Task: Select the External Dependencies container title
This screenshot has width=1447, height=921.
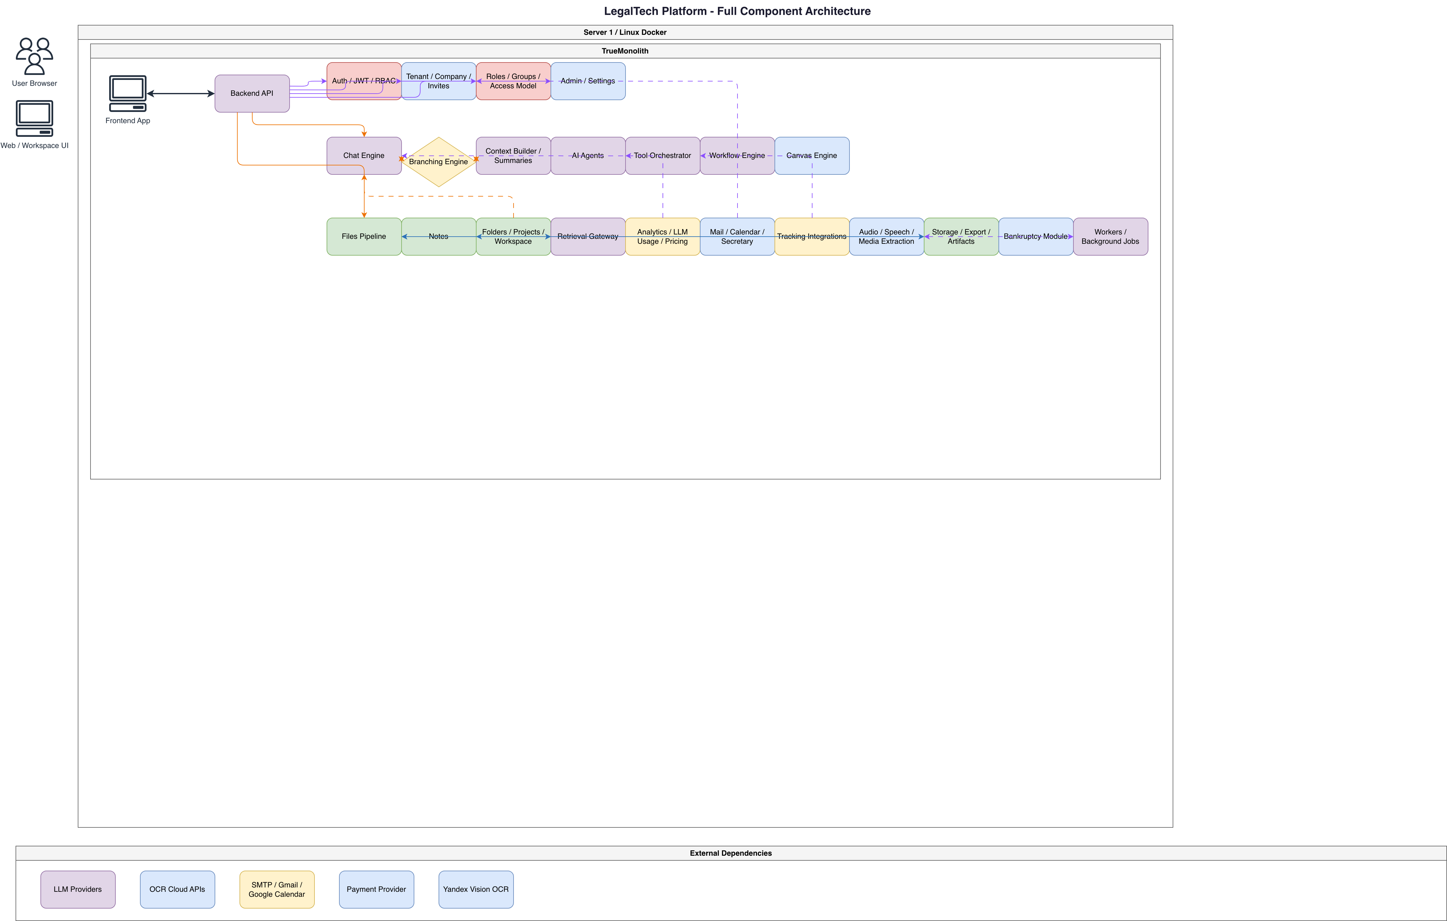Action: click(731, 853)
